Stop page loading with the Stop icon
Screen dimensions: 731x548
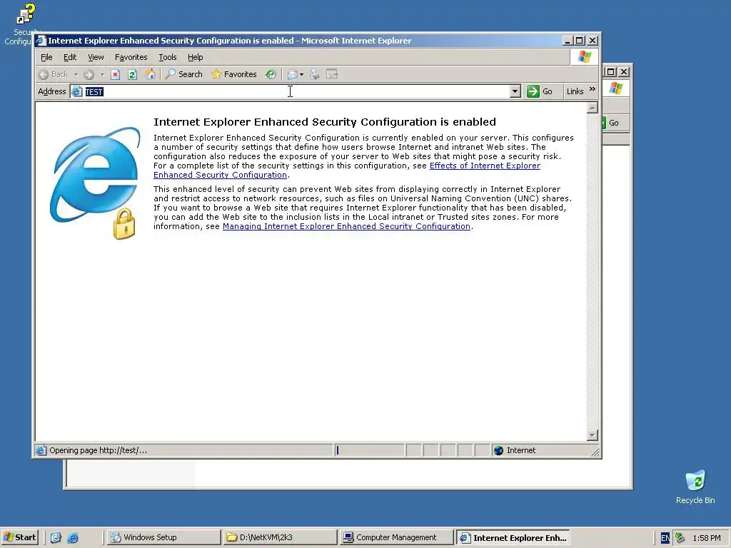(115, 74)
